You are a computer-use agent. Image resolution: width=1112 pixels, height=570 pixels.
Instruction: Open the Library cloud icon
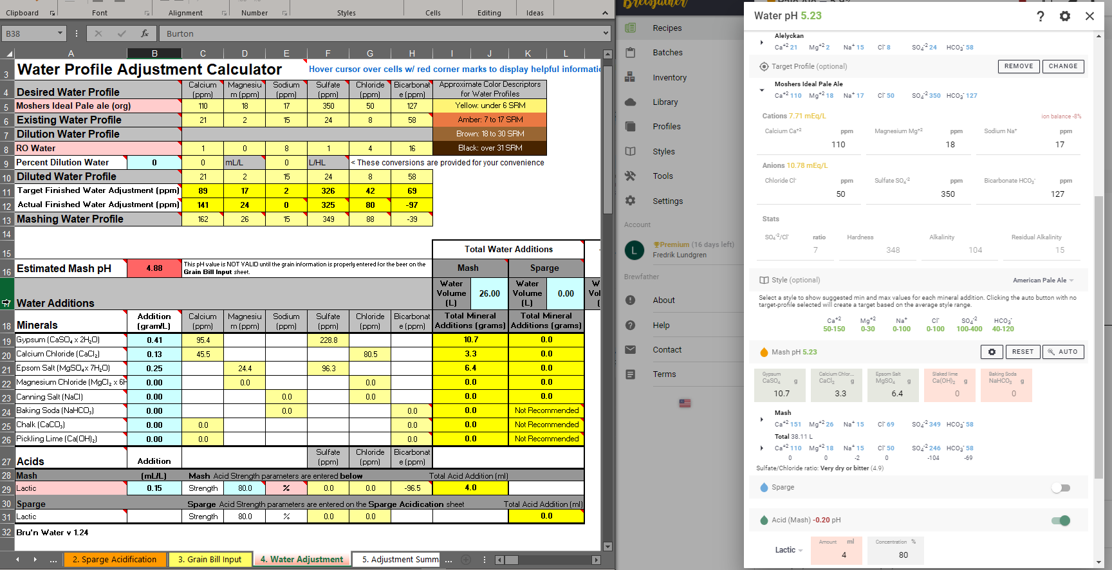coord(630,102)
